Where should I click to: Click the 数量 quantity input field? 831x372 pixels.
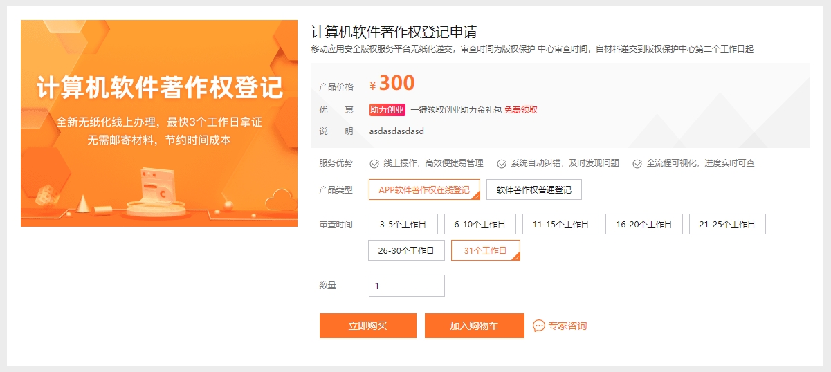tap(407, 286)
